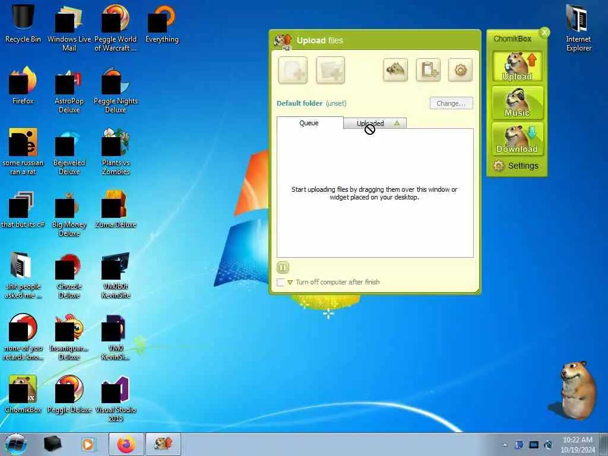
Task: Open Settings in the ChomikBox widget
Action: pos(516,166)
